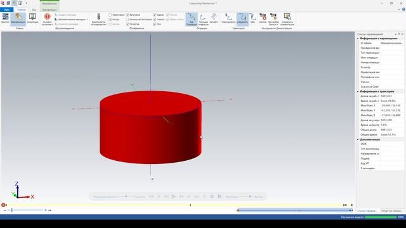Jump to start in playback controls
This screenshot has height=228, width=406.
(x=151, y=197)
